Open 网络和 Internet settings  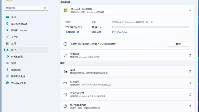tap(26, 30)
